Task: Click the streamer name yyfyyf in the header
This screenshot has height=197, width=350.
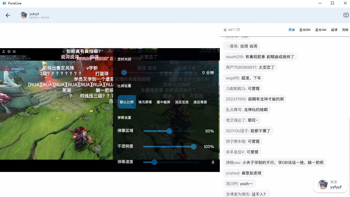Action: [x=34, y=14]
